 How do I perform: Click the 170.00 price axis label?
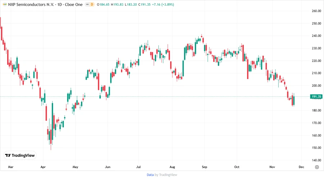click(316, 123)
